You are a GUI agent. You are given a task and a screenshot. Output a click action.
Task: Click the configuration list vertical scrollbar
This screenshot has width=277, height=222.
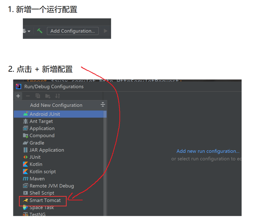tap(105, 163)
